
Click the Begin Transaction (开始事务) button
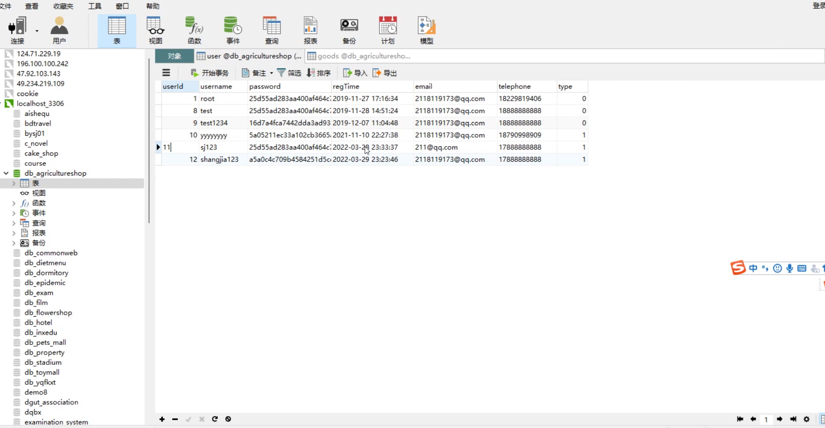pyautogui.click(x=210, y=73)
